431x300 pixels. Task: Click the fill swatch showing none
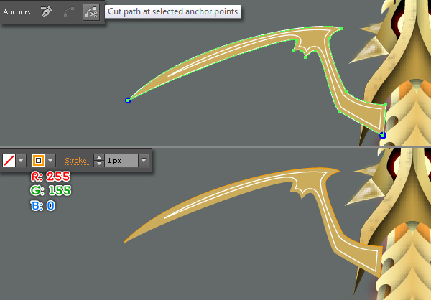[9, 161]
